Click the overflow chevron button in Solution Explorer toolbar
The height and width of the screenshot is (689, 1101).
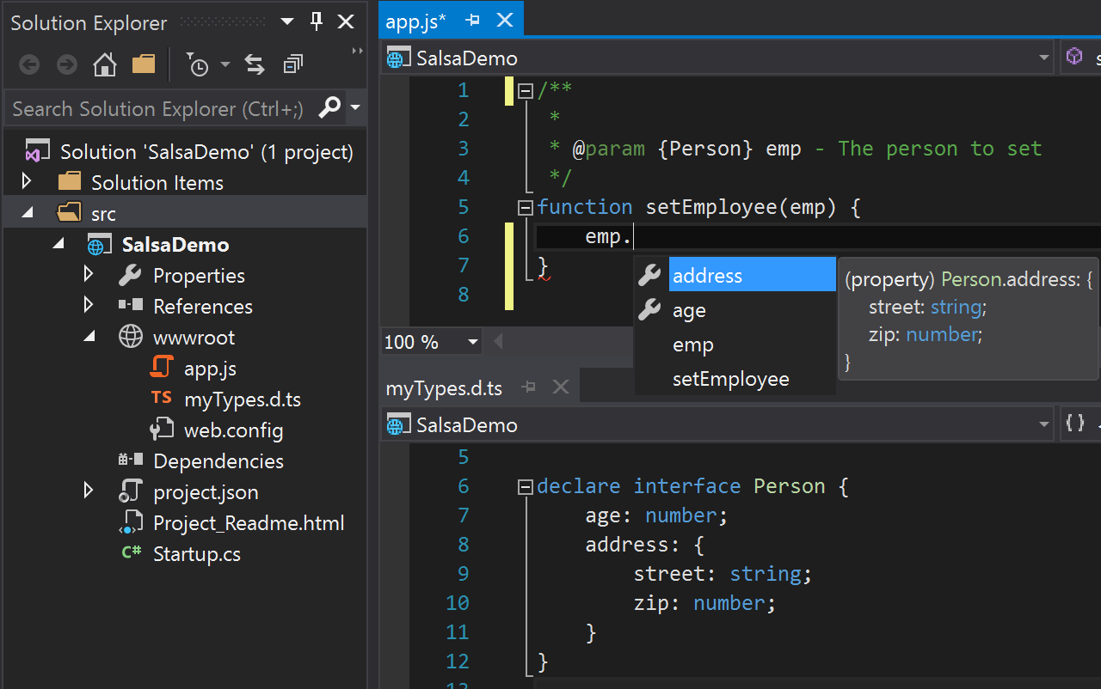[x=355, y=50]
